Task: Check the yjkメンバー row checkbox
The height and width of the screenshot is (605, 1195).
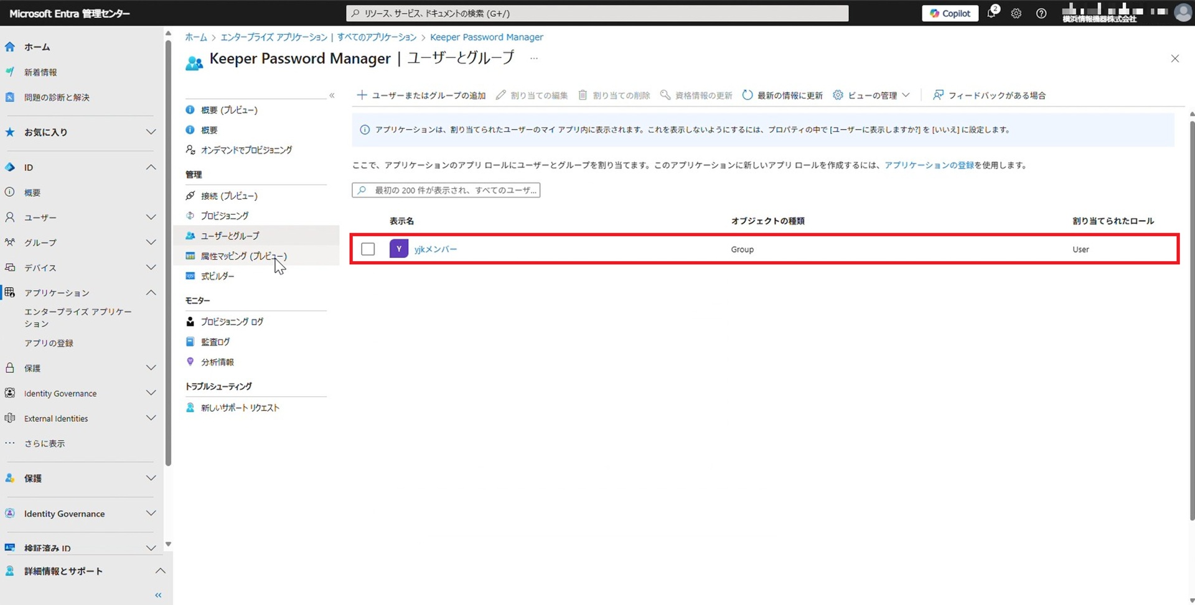Action: tap(368, 249)
